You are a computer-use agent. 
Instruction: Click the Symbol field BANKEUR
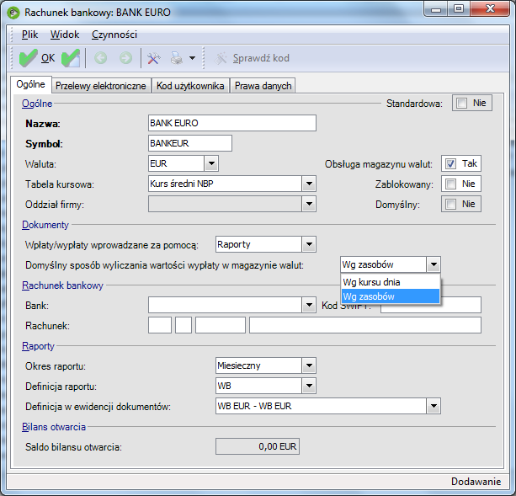pyautogui.click(x=190, y=143)
